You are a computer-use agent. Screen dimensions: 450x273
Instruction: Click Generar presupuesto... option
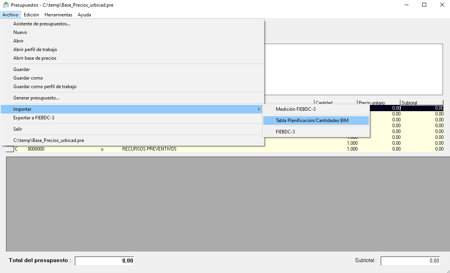coord(36,98)
